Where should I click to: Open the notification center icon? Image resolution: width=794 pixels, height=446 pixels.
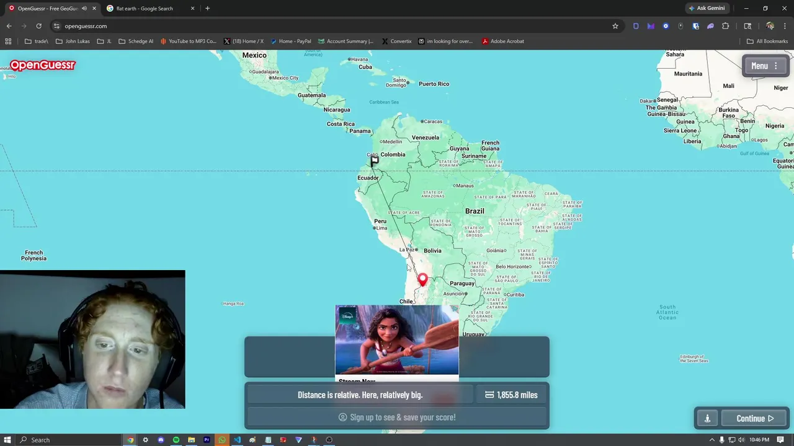click(x=780, y=440)
